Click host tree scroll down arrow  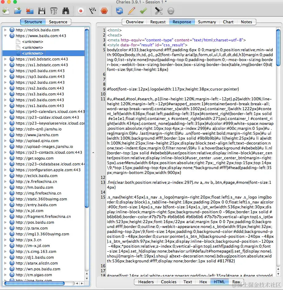[x=87, y=278]
